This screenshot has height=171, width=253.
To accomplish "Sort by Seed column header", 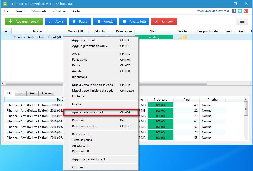I will click(229, 31).
